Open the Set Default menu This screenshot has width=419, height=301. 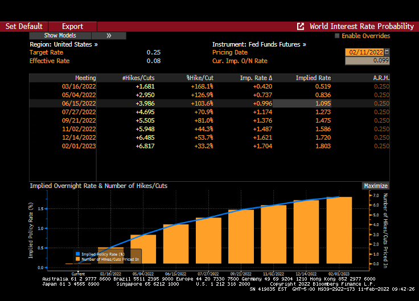(24, 26)
